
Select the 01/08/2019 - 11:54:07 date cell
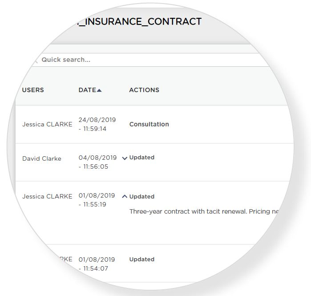[97, 264]
